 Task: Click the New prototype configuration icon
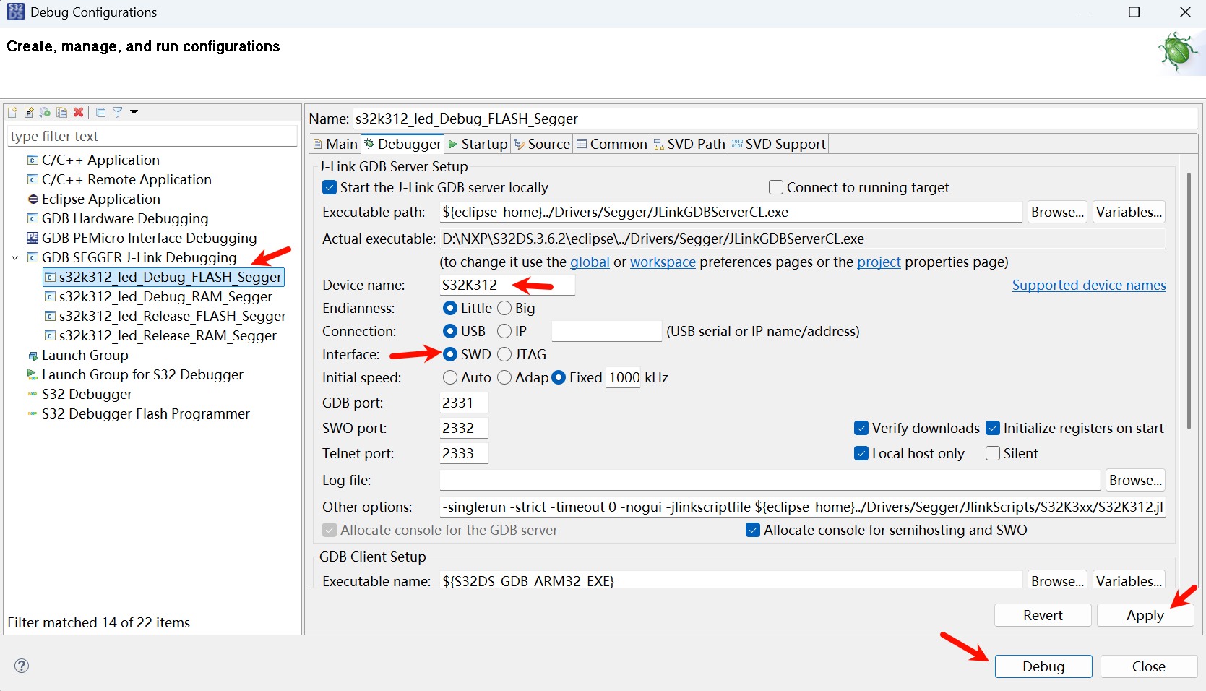coord(29,112)
